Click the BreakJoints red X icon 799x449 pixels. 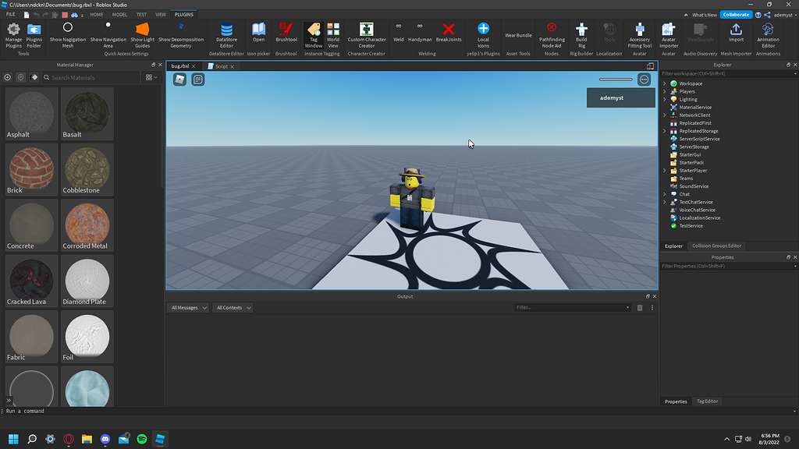click(x=448, y=30)
